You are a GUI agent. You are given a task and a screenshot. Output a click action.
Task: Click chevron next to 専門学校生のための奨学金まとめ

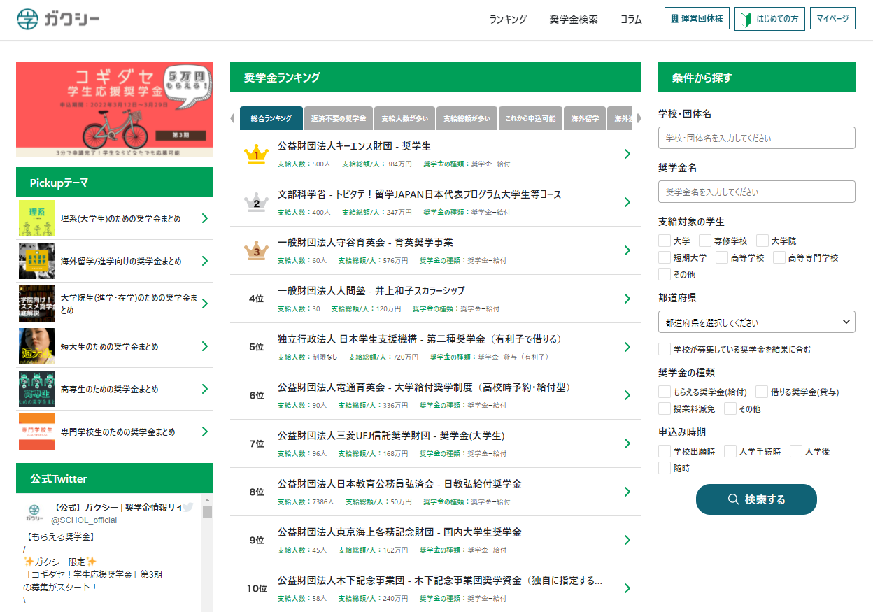205,432
